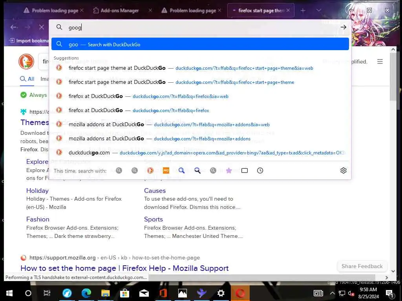Show hidden system tray icons
The width and height of the screenshot is (402, 301).
(x=332, y=293)
